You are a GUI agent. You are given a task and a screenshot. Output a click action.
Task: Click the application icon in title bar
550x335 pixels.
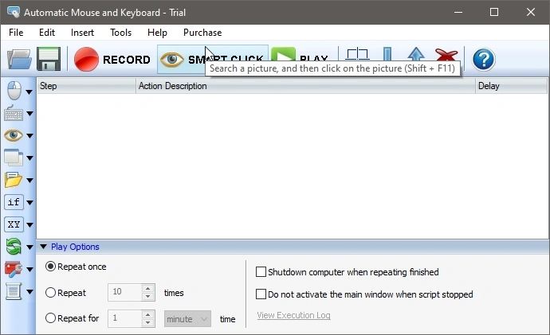point(14,12)
